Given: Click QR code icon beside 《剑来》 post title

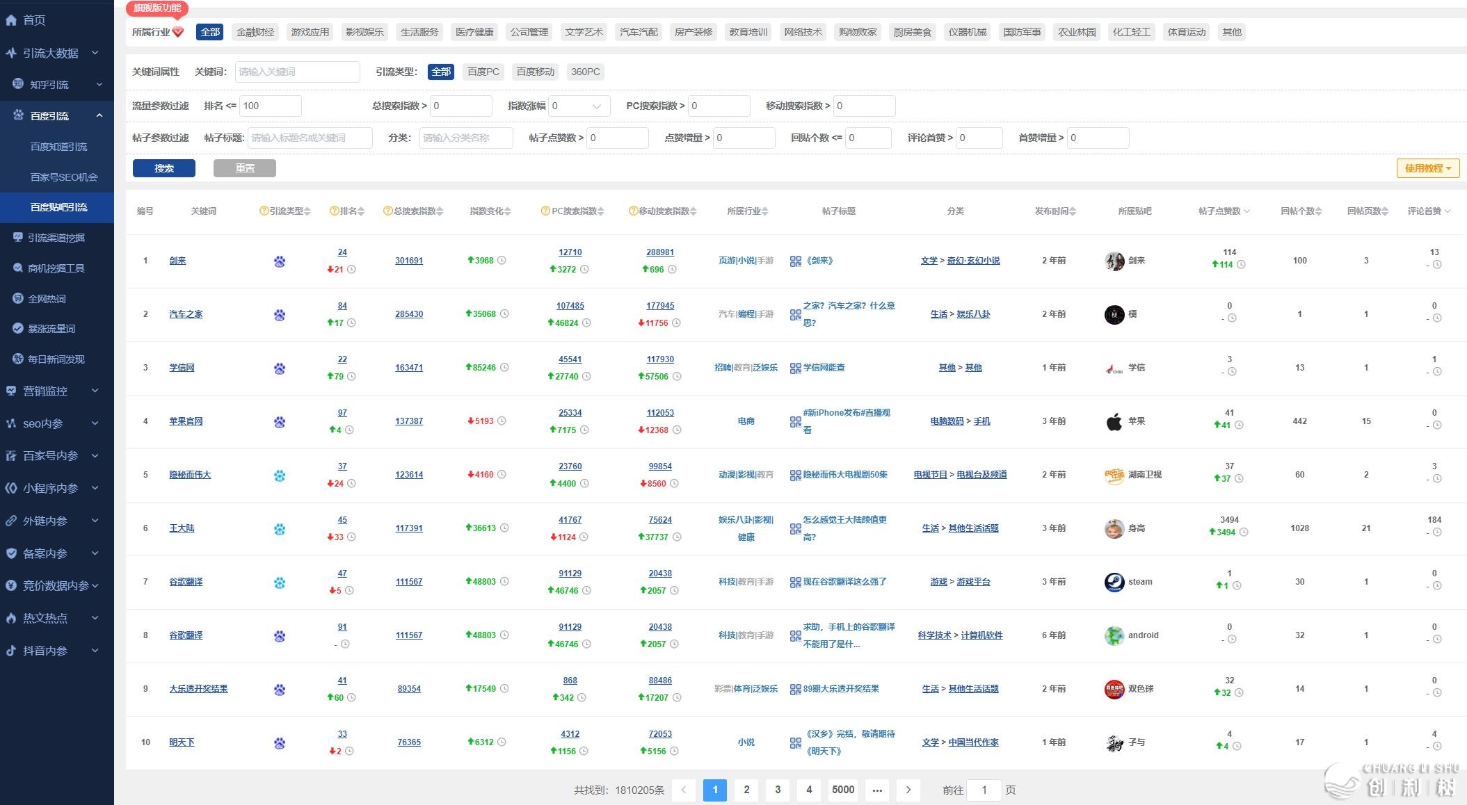Looking at the screenshot, I should point(796,261).
